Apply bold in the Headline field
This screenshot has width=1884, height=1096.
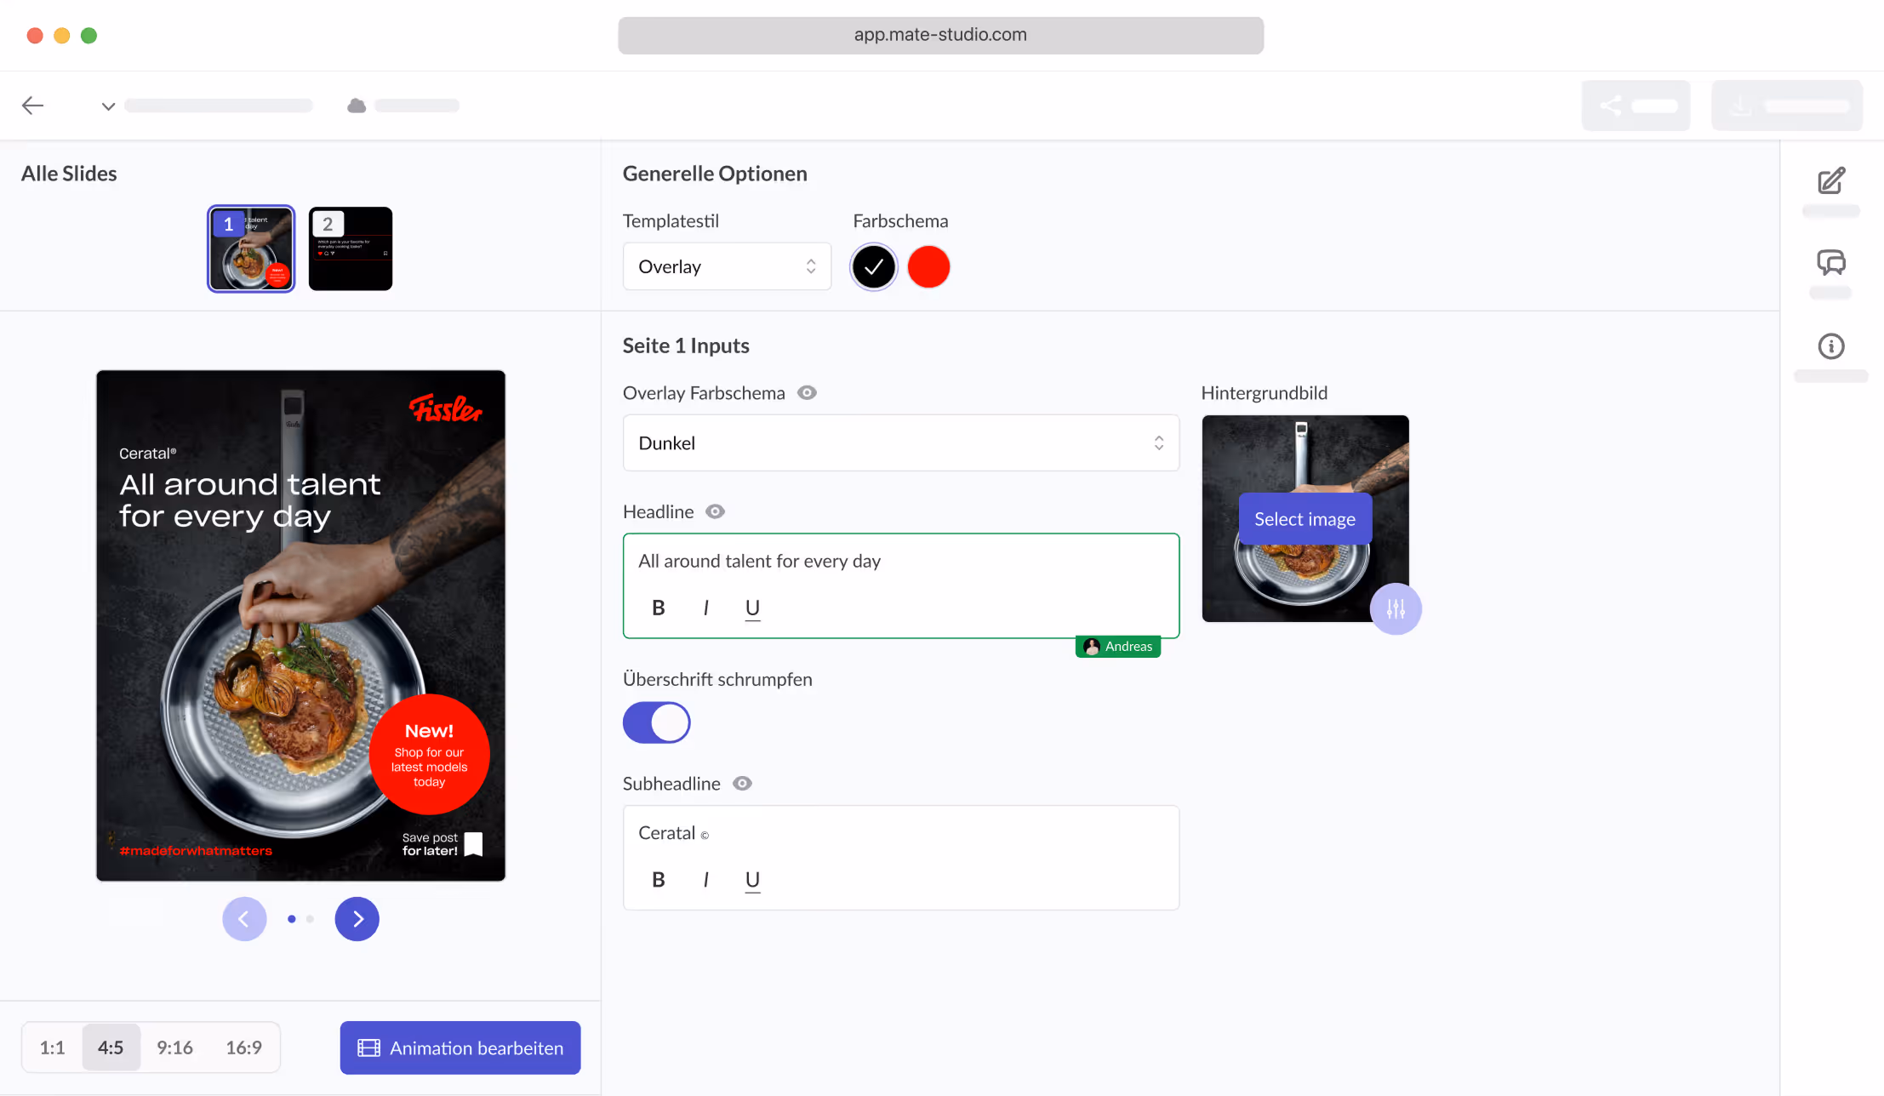(658, 608)
